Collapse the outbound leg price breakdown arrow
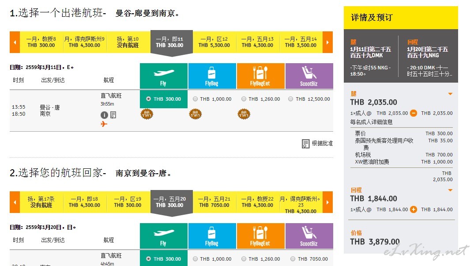Image resolution: width=474 pixels, height=266 pixels. pos(450,94)
